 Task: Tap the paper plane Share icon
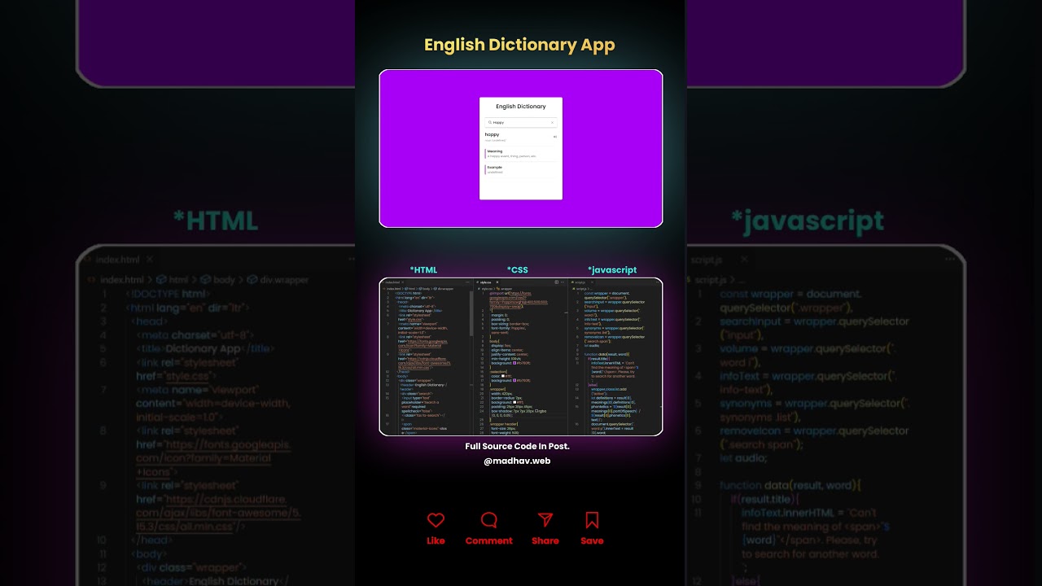pyautogui.click(x=545, y=520)
